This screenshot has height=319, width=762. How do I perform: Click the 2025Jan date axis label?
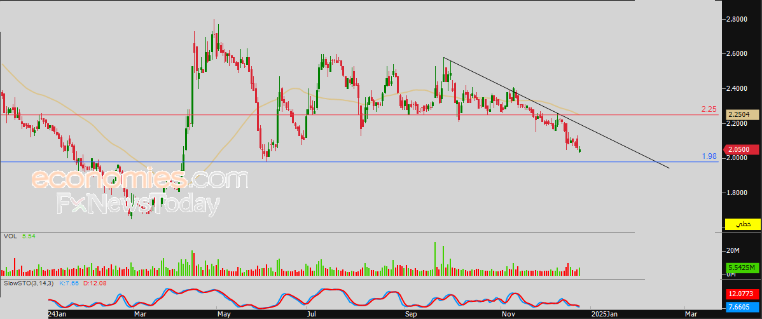click(605, 314)
